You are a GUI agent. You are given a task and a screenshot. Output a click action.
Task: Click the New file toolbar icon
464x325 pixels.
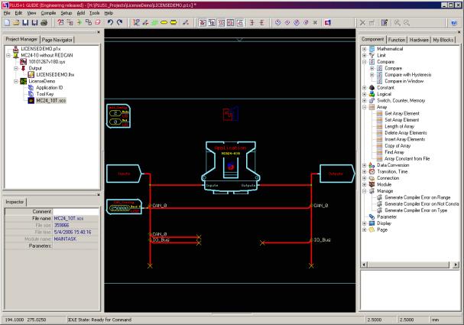(7, 22)
